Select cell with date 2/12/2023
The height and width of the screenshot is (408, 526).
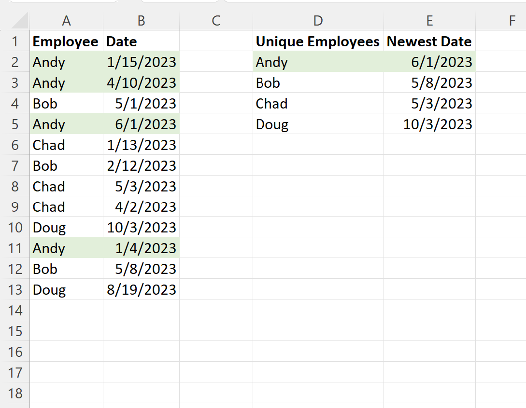pyautogui.click(x=141, y=165)
